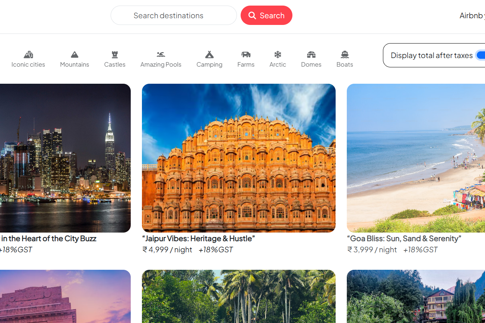Click the ₹3,999 / night price
The height and width of the screenshot is (323, 485).
point(372,250)
